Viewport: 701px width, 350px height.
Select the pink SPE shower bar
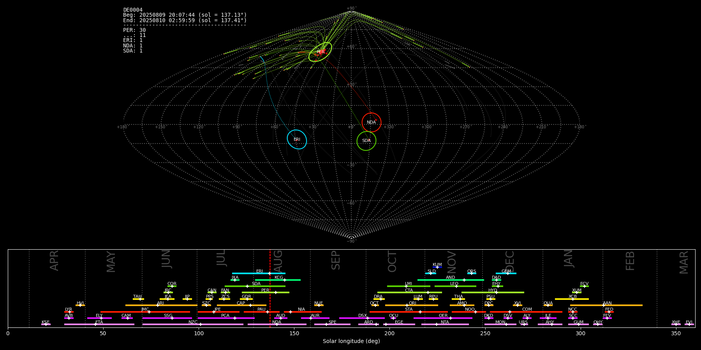332,324
